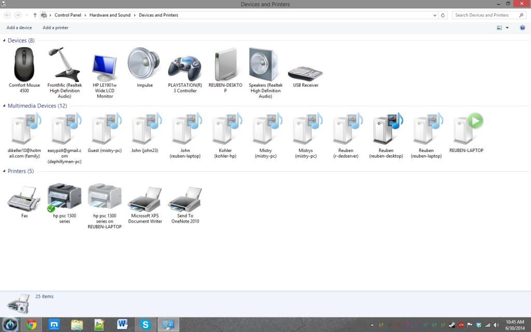
Task: Refresh the Devices and Printers view
Action: tap(443, 15)
